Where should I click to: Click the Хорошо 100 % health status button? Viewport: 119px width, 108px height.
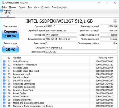click(10, 34)
